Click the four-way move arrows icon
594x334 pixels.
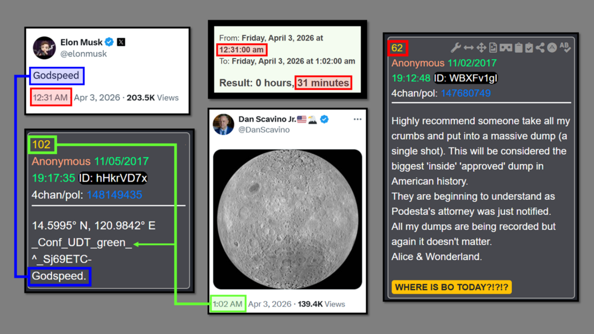pos(481,48)
